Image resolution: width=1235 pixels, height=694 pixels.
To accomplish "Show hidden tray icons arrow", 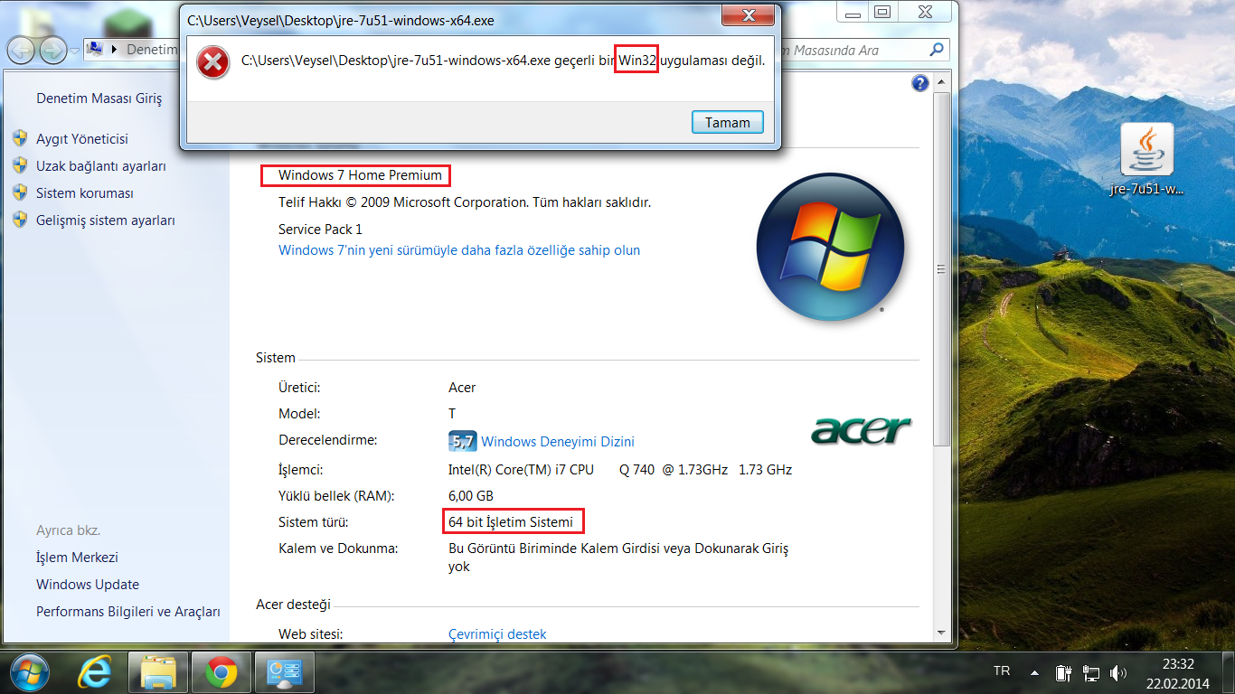I will pos(1034,672).
